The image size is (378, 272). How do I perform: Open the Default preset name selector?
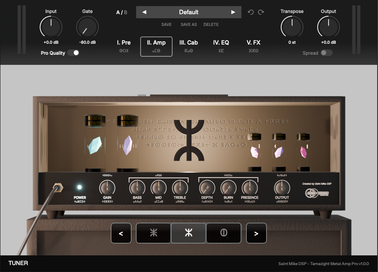coord(189,12)
